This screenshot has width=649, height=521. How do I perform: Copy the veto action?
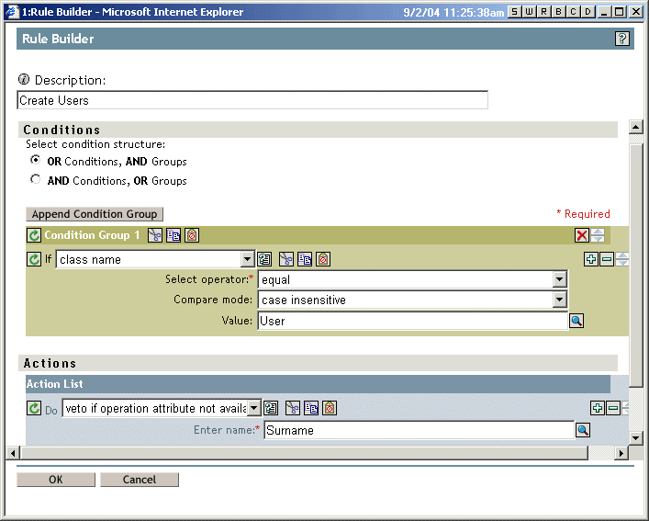[x=311, y=408]
